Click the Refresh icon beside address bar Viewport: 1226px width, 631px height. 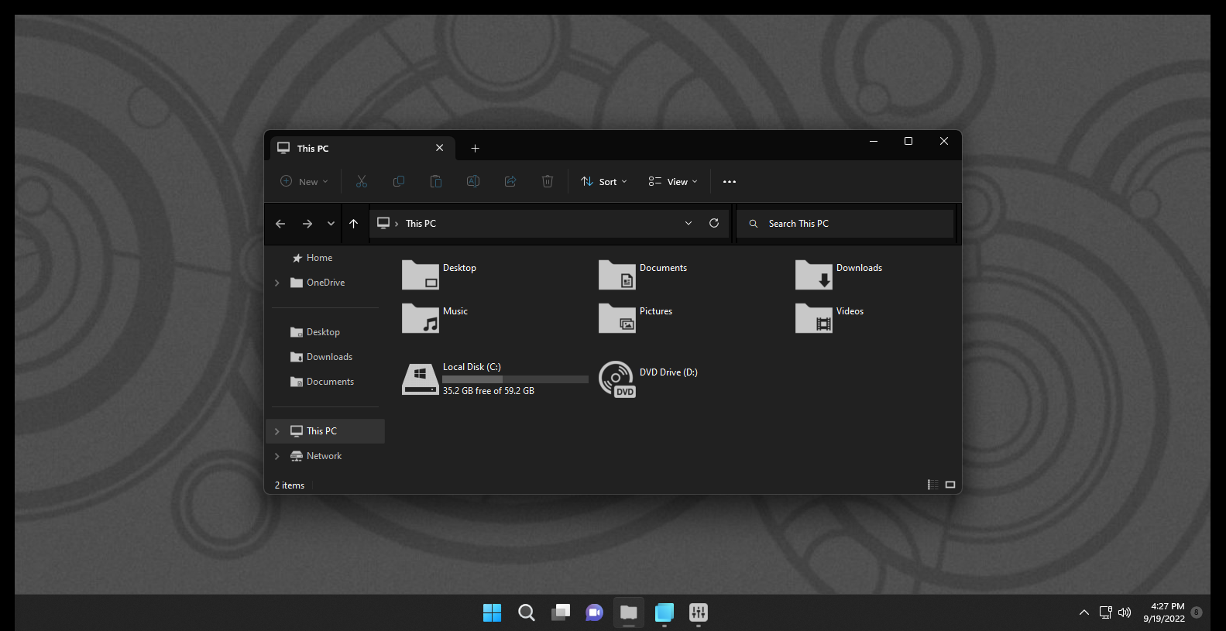(x=714, y=223)
